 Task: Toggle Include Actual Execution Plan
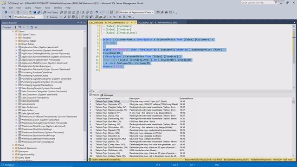coord(83,17)
